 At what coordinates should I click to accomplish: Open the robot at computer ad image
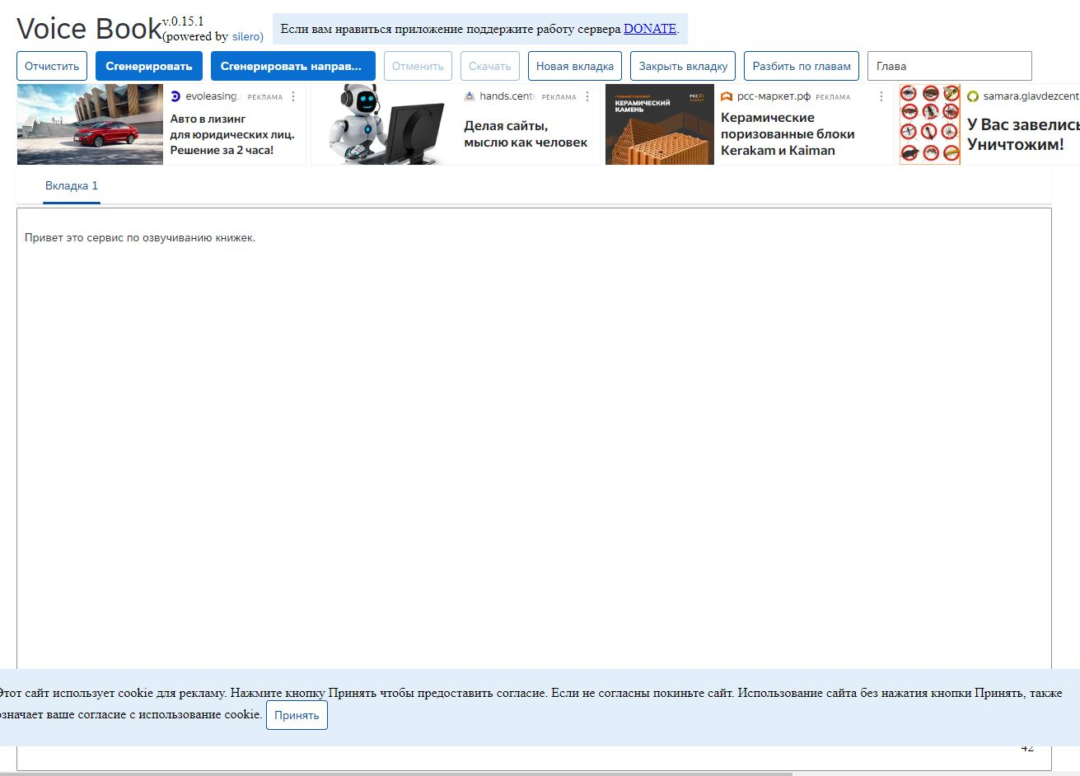click(384, 124)
